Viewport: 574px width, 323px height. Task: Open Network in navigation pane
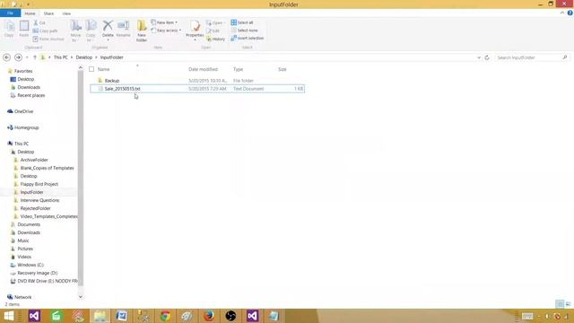click(22, 297)
